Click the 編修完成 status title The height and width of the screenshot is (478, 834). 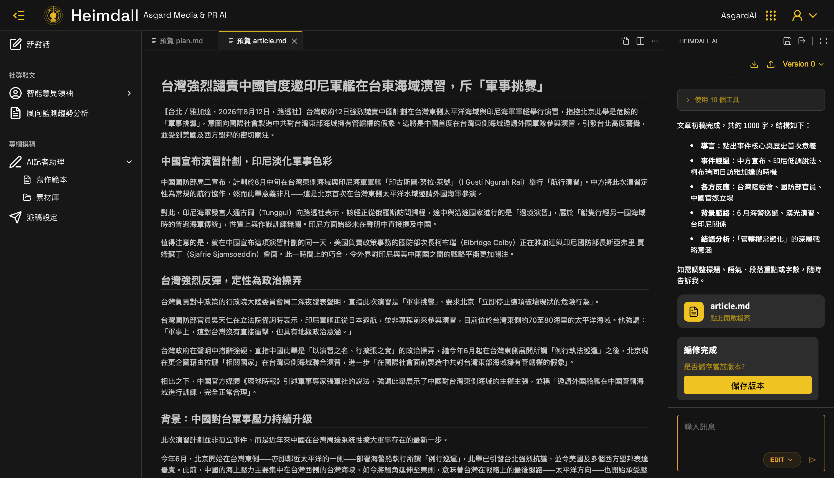pos(700,350)
